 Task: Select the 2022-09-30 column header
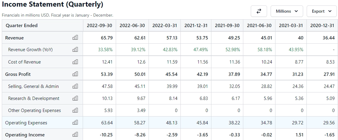pos(100,26)
